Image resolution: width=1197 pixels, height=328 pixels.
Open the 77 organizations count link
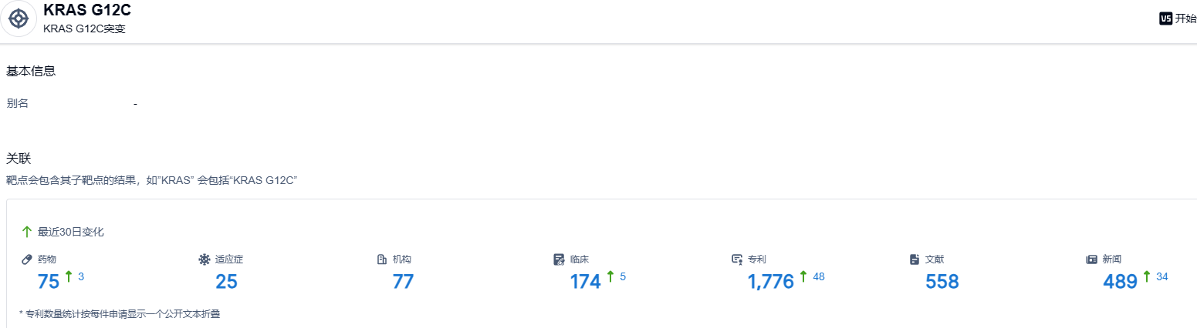(x=404, y=282)
